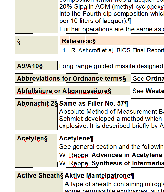Click '20% Sipalin AOM (methyl-cyclohexy' line

coord(111,7)
